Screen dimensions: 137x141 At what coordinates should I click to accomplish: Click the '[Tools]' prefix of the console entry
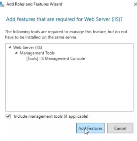click(32, 58)
